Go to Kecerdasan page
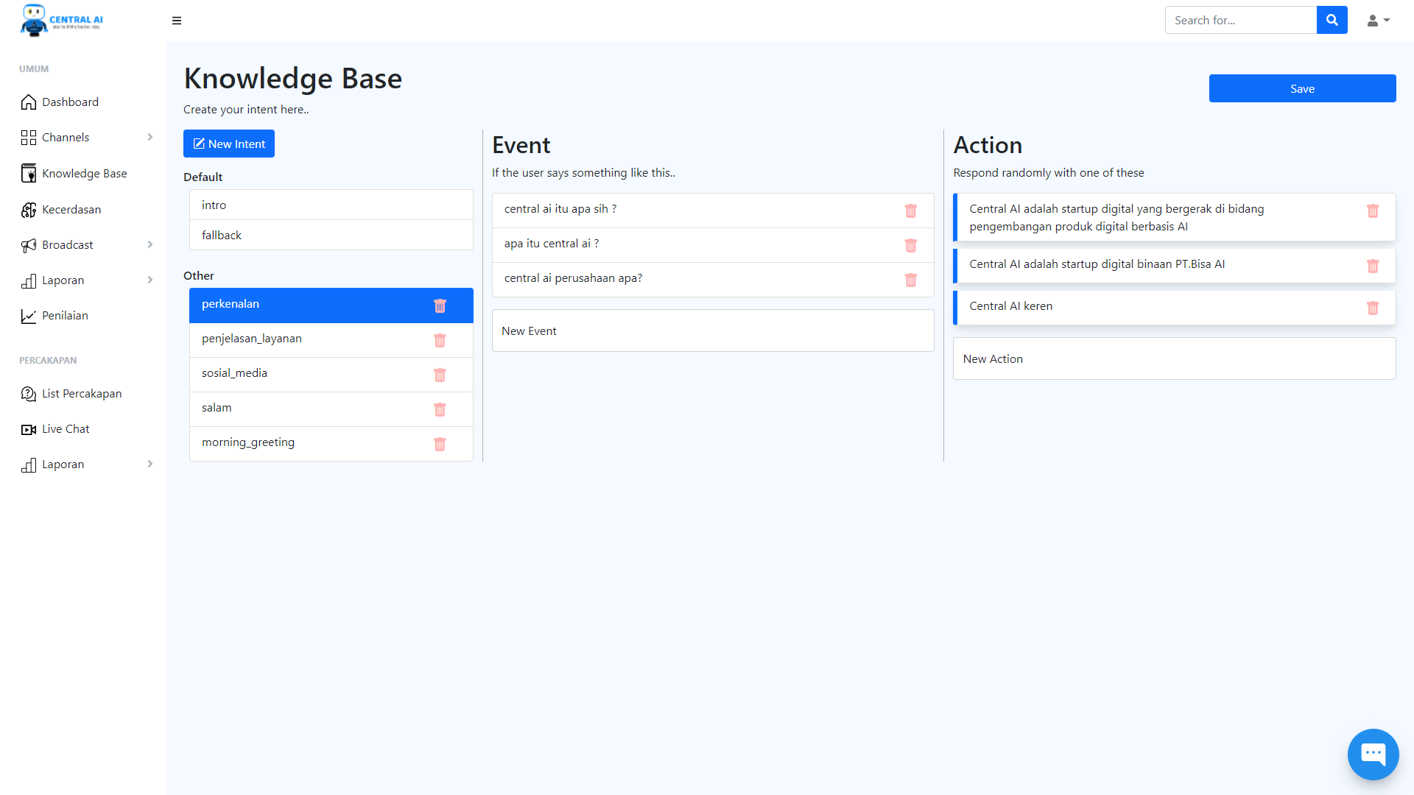This screenshot has width=1414, height=795. click(71, 210)
